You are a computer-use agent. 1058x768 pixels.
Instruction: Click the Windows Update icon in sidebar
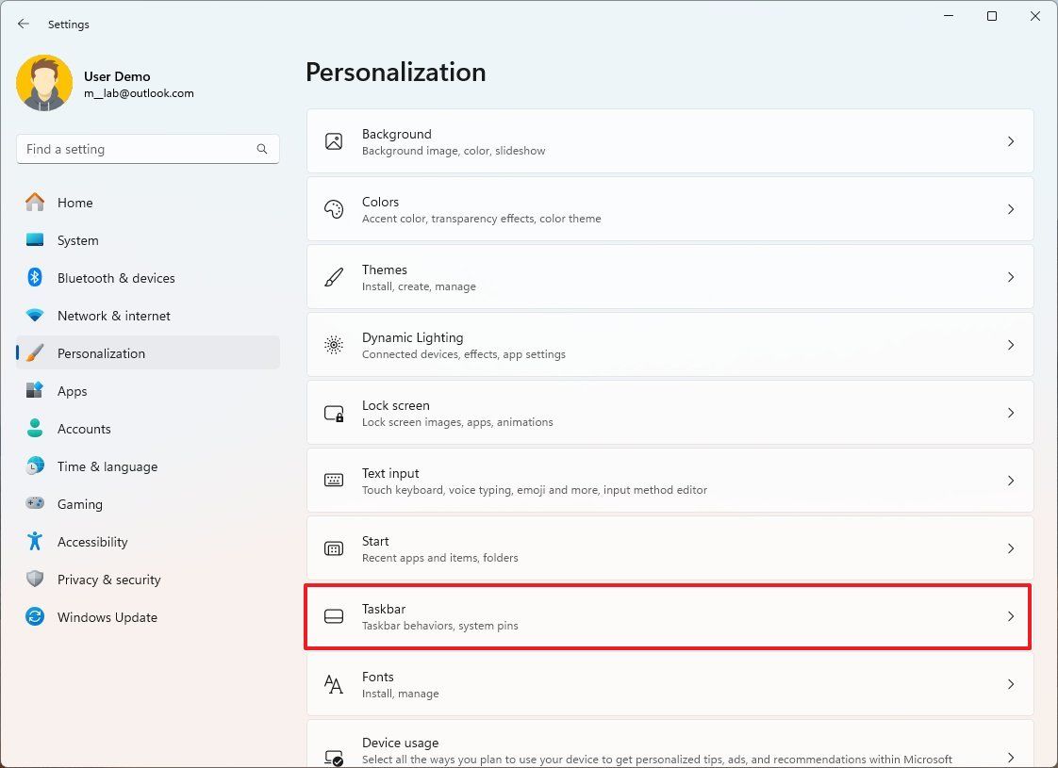35,617
